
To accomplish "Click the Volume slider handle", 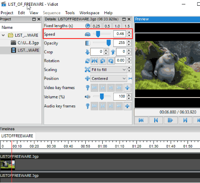I will click(102, 97).
